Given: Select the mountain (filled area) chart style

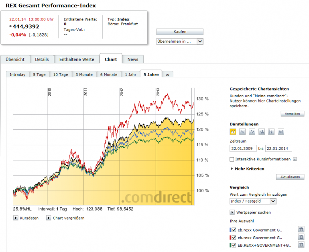Looking at the screenshot, I should pyautogui.click(x=233, y=131).
